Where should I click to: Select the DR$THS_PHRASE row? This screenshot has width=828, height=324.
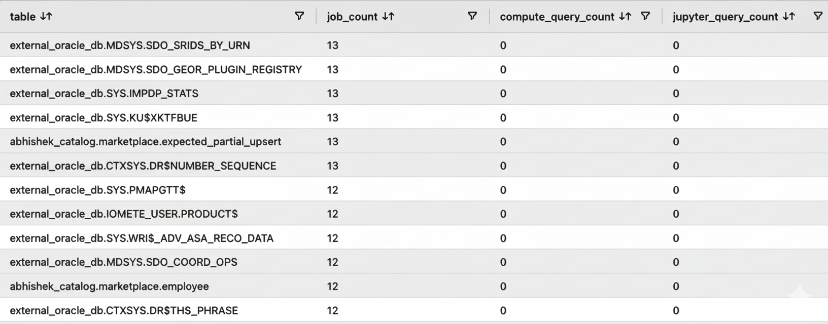coord(124,310)
